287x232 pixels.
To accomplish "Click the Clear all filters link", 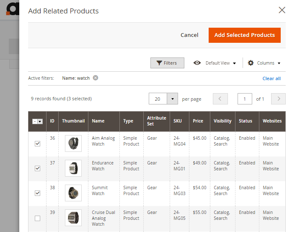I will pyautogui.click(x=271, y=78).
